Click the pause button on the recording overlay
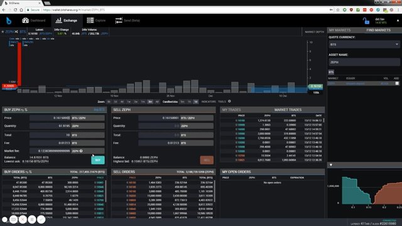This screenshot has height=226, width=402. click(x=32, y=220)
